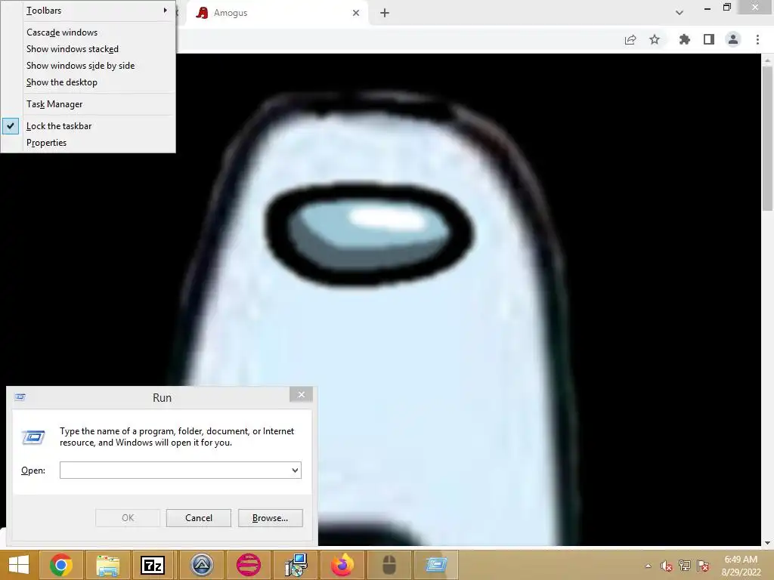Open the network tray icon

tap(685, 566)
